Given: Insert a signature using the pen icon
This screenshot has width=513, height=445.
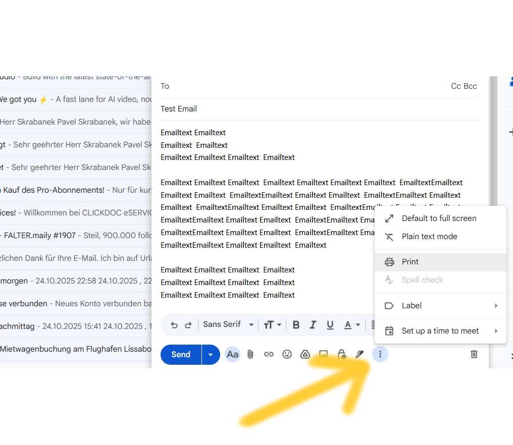Looking at the screenshot, I should pyautogui.click(x=360, y=354).
